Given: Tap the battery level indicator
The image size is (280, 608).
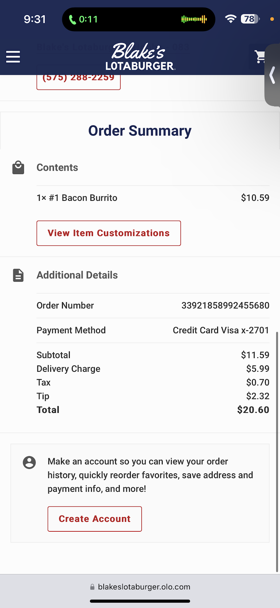Looking at the screenshot, I should [x=250, y=19].
